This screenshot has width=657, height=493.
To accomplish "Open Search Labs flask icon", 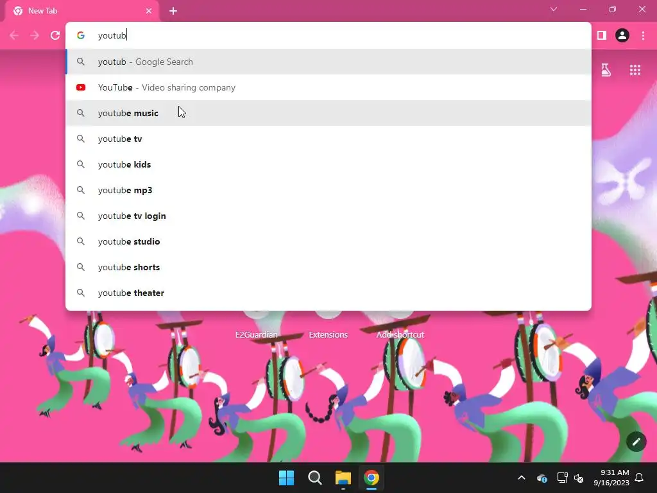I will click(x=606, y=70).
